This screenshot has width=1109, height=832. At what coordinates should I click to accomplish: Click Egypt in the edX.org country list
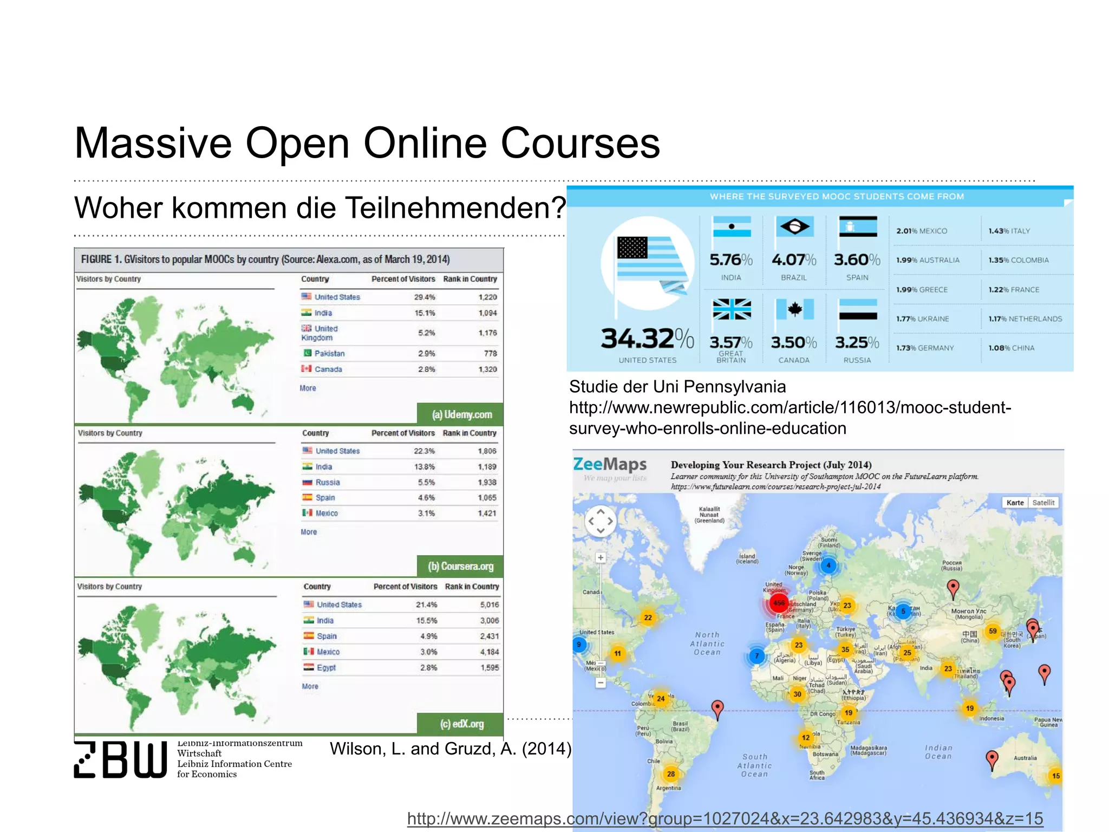click(326, 668)
